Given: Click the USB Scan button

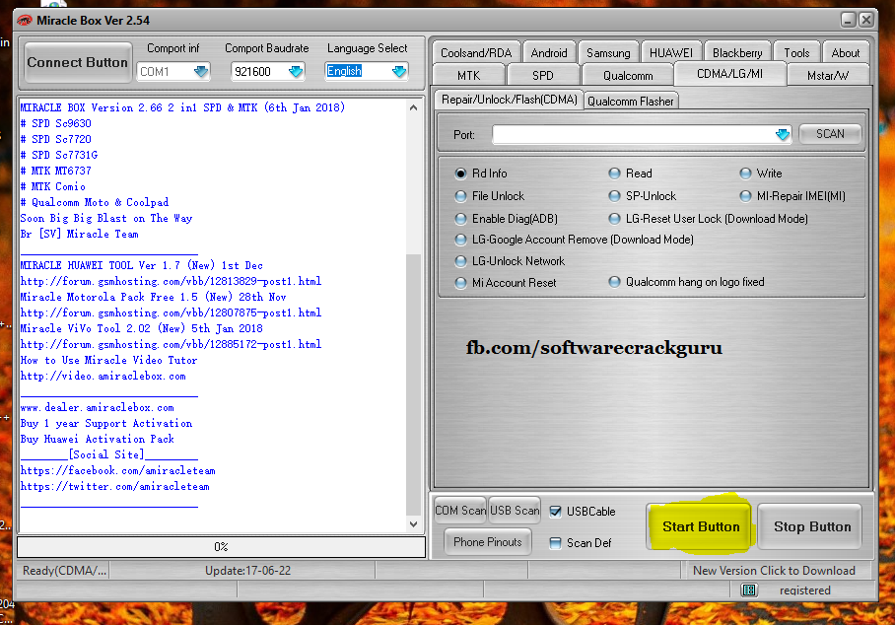Looking at the screenshot, I should [515, 511].
